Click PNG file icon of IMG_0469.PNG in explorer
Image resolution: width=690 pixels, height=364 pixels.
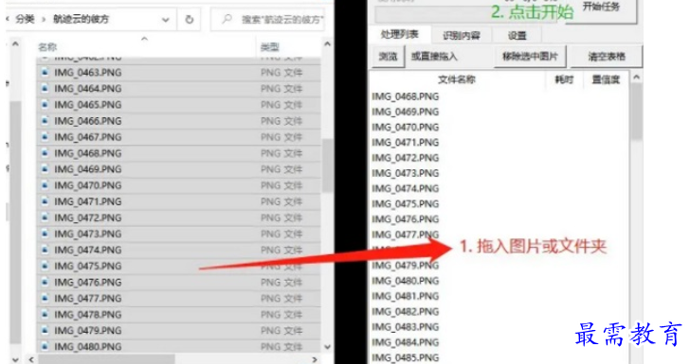click(x=45, y=169)
